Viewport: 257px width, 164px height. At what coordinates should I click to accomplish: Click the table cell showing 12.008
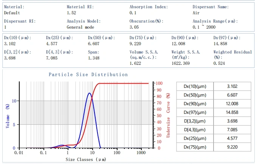232,104
